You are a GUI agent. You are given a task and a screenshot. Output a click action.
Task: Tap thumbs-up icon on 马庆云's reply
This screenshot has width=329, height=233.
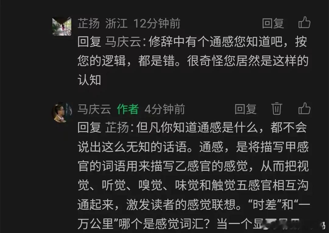[304, 109]
